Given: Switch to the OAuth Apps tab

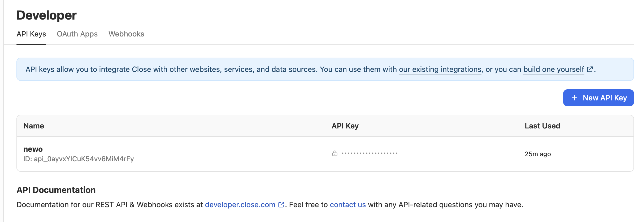Looking at the screenshot, I should tap(77, 34).
